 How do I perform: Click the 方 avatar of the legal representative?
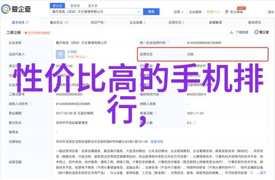[x=60, y=55]
